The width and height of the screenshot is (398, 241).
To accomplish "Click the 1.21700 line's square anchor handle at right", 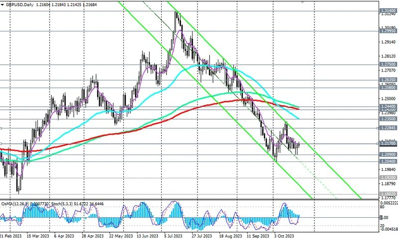I will click(378, 144).
